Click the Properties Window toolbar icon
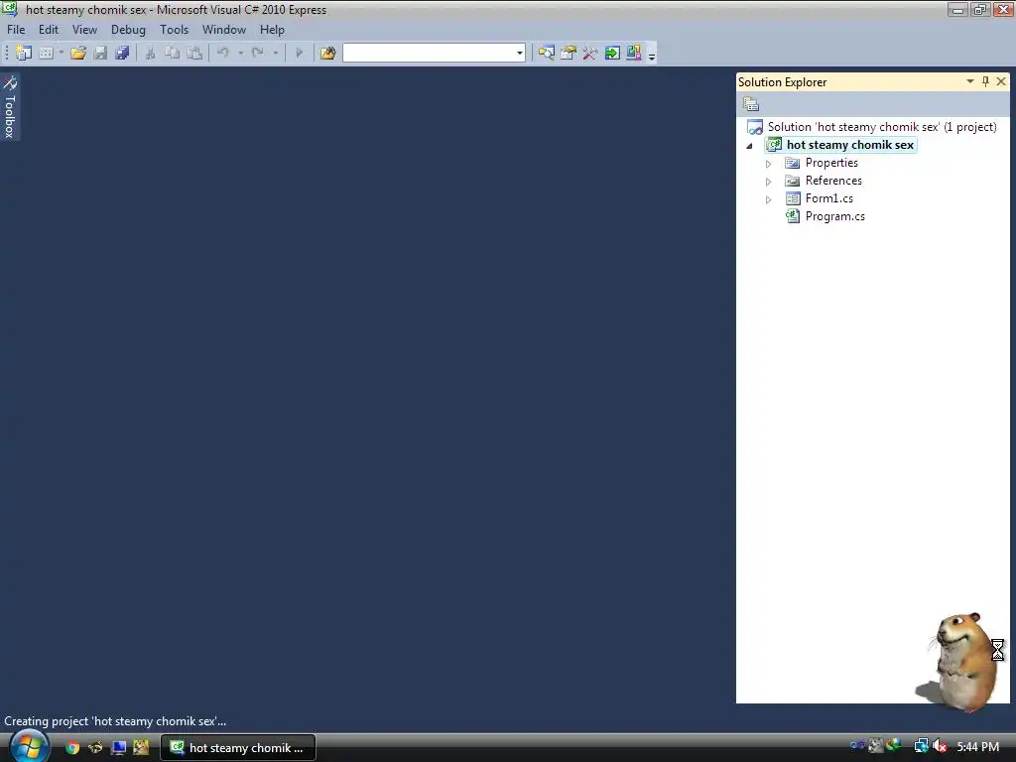 tap(569, 54)
